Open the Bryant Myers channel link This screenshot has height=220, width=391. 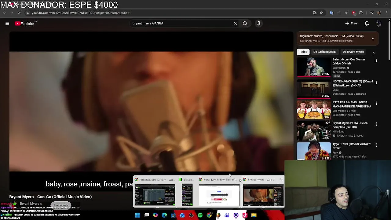(x=29, y=204)
